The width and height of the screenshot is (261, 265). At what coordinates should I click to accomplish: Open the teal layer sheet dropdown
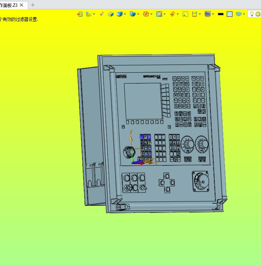[x=244, y=14]
